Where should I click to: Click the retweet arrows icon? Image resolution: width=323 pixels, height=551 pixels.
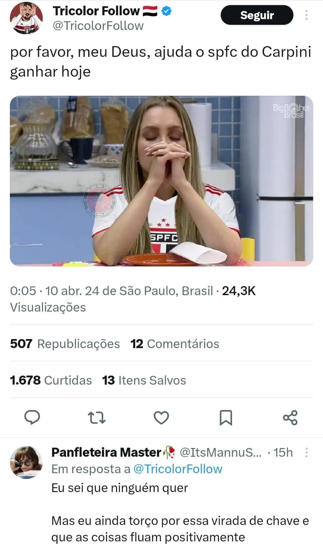point(97,418)
